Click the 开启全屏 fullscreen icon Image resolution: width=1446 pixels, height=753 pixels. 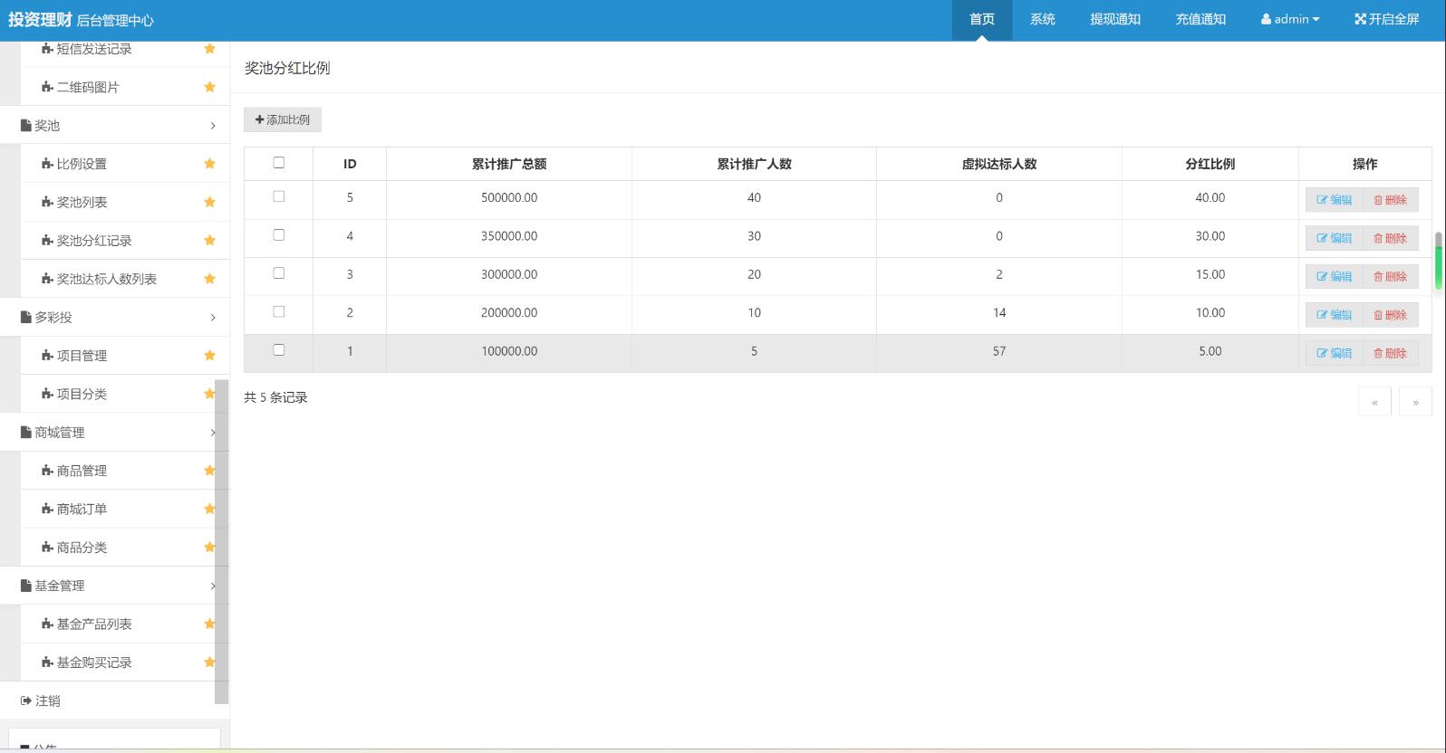1360,19
